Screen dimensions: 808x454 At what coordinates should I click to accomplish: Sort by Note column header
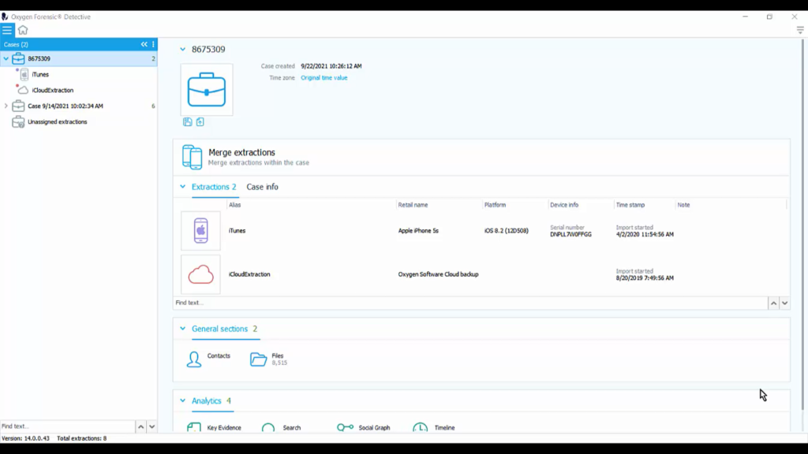[x=683, y=205]
